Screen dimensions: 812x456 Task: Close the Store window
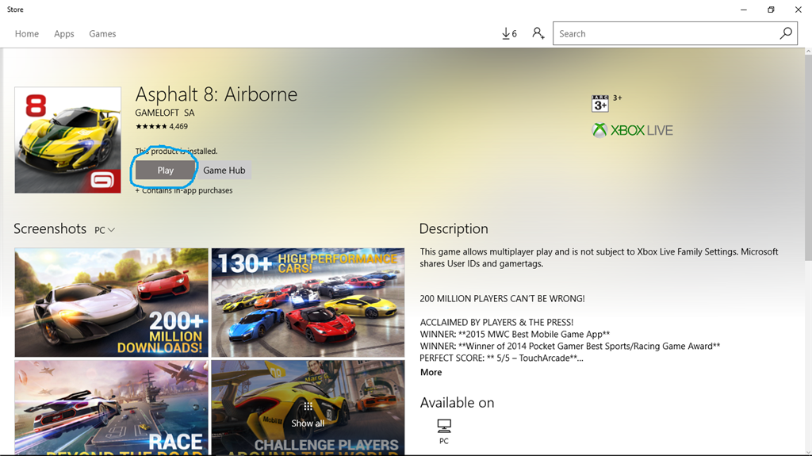(x=798, y=10)
